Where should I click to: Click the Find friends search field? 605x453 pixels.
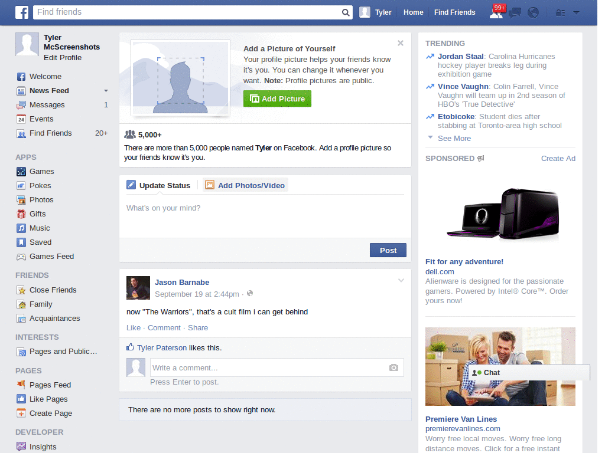(187, 12)
